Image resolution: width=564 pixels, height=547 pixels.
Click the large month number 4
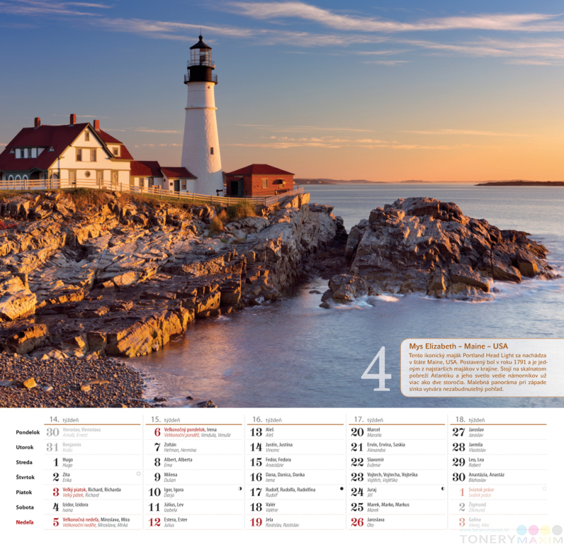click(376, 369)
